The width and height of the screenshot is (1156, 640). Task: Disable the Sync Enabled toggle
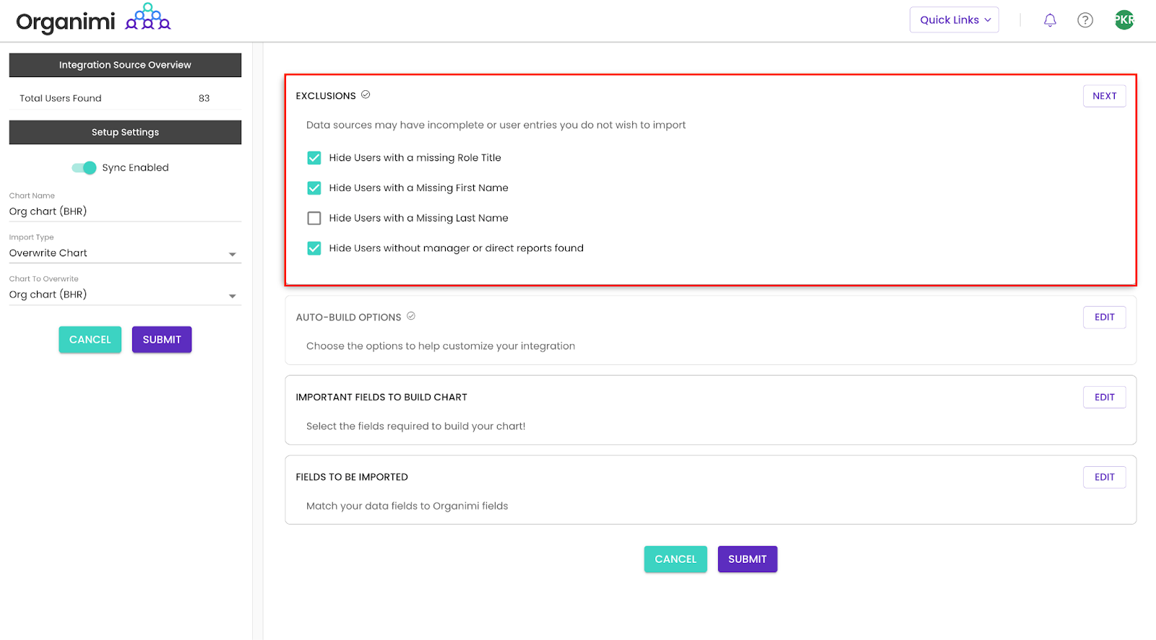click(x=84, y=167)
